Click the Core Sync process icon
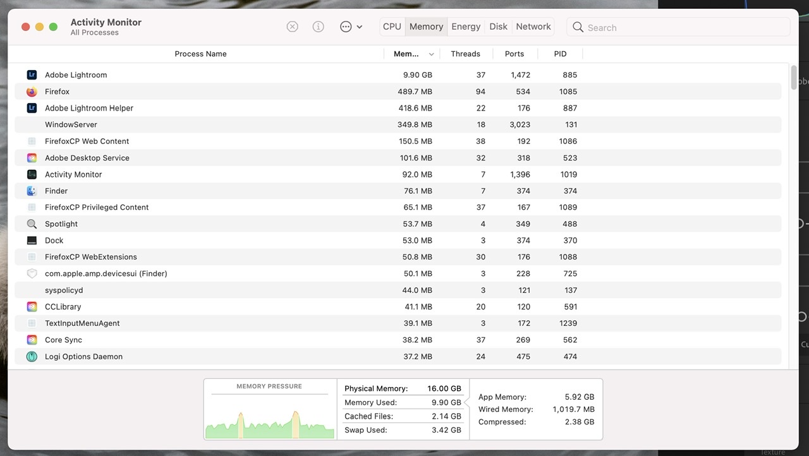The image size is (809, 456). (32, 340)
